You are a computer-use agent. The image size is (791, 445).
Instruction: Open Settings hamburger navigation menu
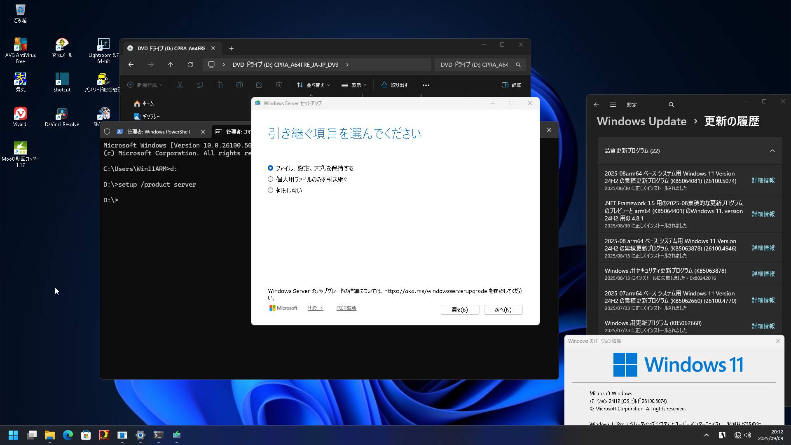(x=613, y=105)
